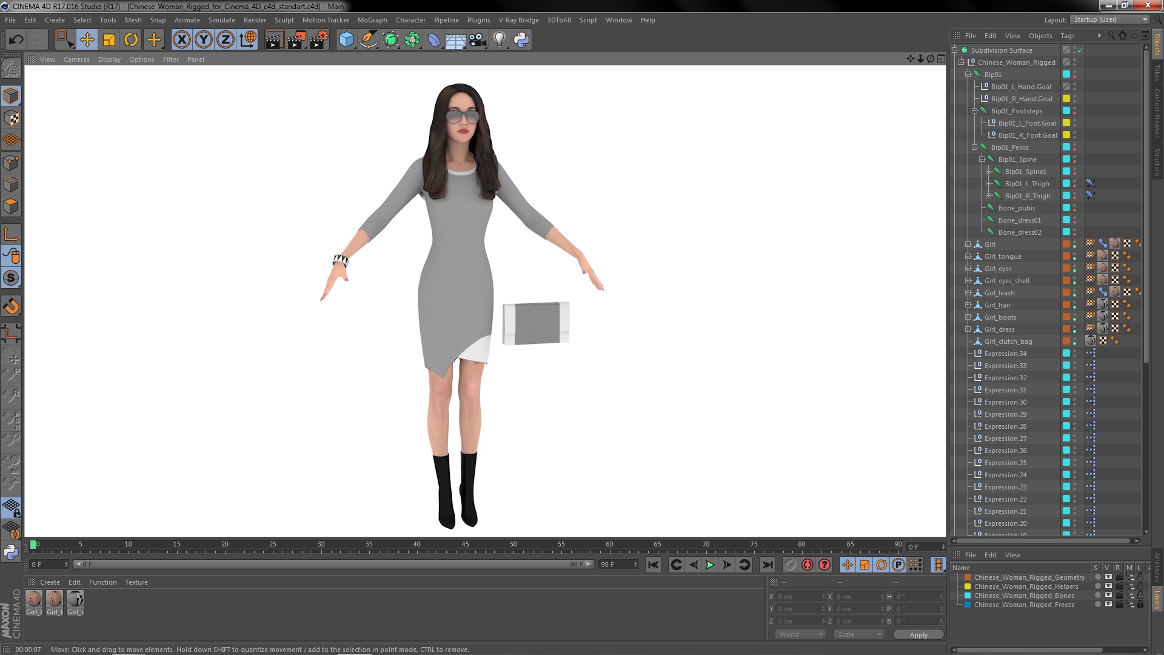Collapse the Subdivision Surface tree node
Screen dimensions: 1164x655
[x=955, y=50]
